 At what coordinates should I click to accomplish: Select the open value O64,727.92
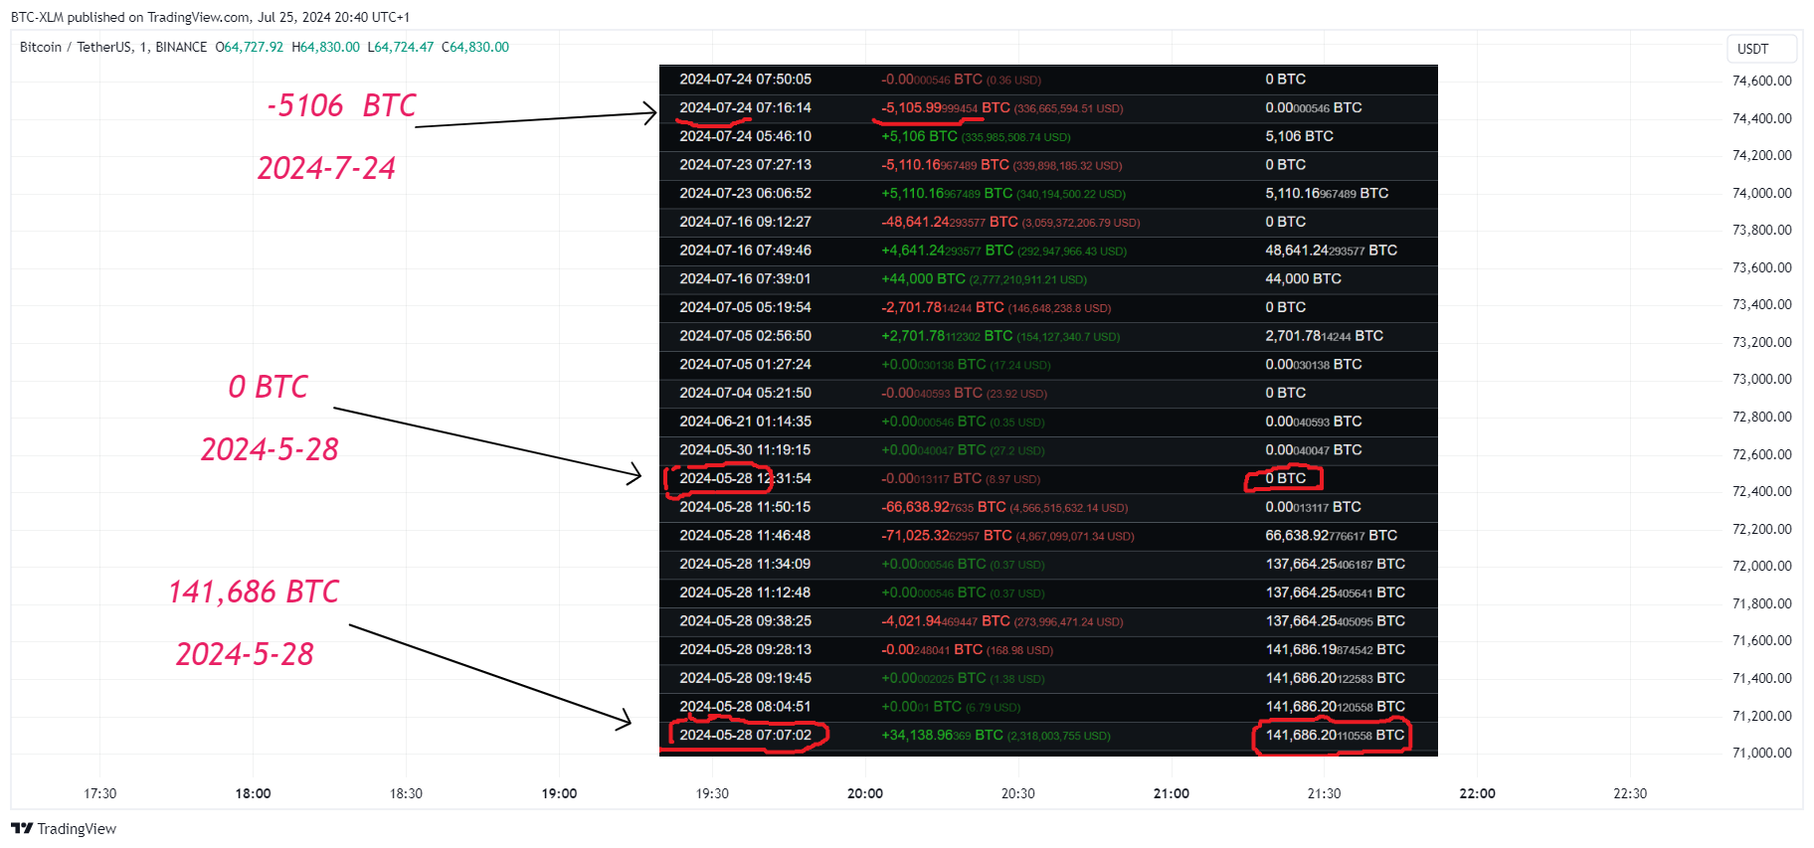250,47
